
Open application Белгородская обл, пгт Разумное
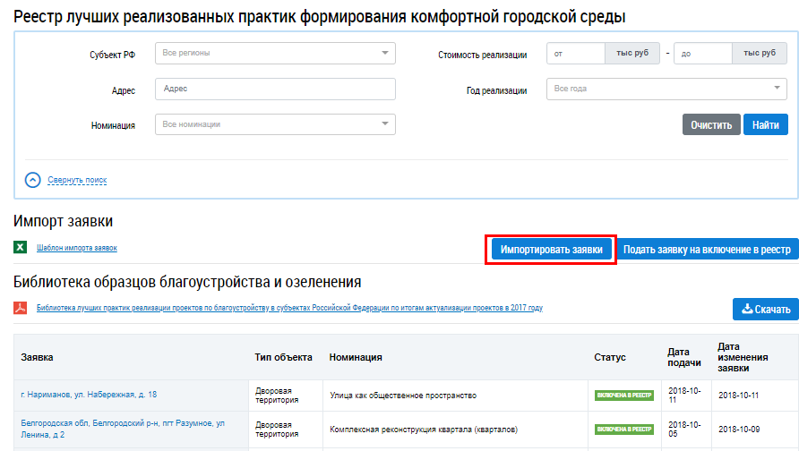(x=123, y=429)
